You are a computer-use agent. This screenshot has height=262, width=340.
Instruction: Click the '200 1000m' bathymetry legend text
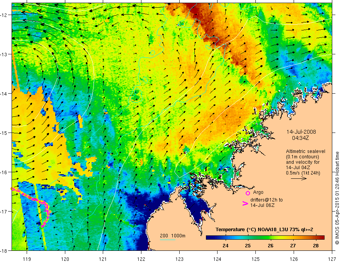click(x=173, y=236)
